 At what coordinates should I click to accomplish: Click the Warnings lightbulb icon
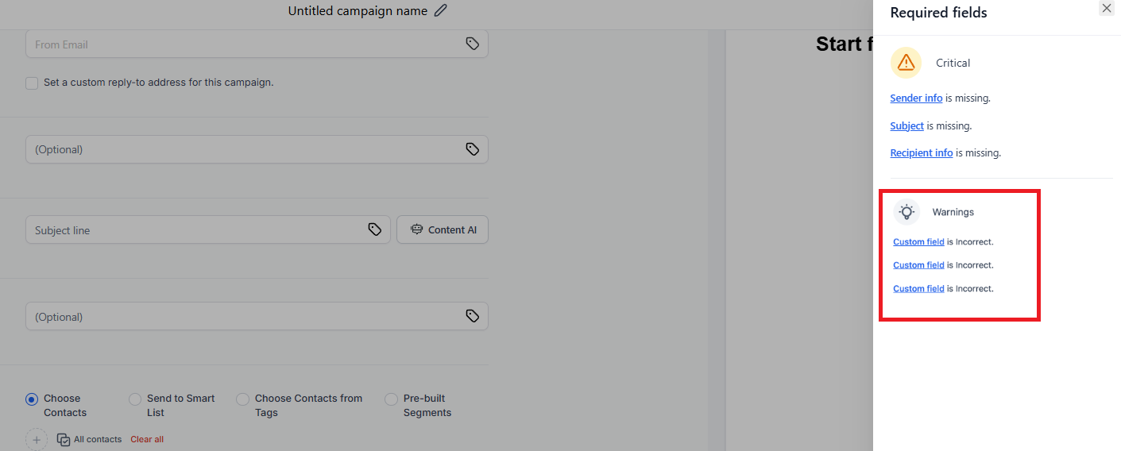click(x=906, y=212)
